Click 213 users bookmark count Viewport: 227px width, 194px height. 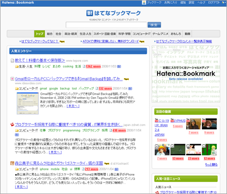point(91,169)
